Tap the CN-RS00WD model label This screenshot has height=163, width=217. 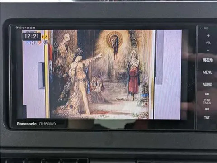coord(47,124)
